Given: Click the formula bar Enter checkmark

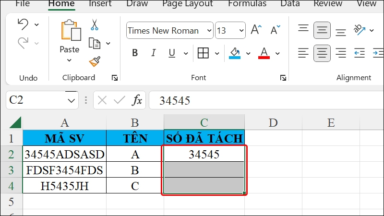Looking at the screenshot, I should (120, 100).
